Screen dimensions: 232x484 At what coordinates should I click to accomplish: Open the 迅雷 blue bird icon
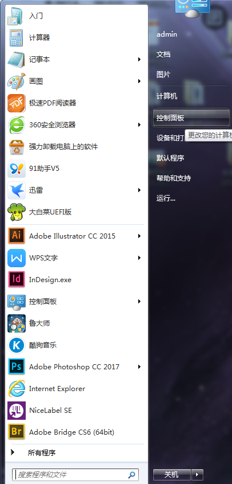tap(17, 190)
